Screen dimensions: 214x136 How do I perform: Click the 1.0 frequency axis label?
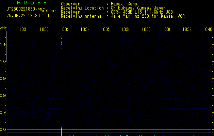coord(3,62)
